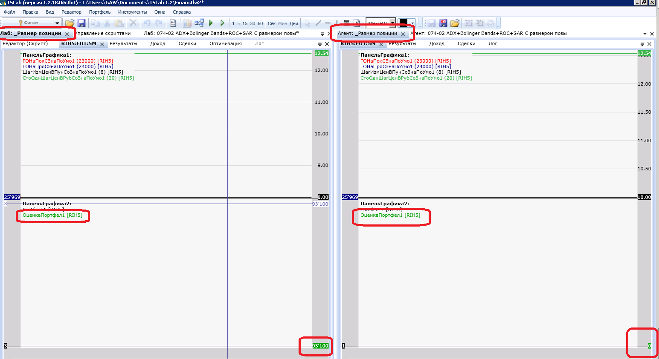
Task: Select the line drawing tool
Action: [318, 23]
